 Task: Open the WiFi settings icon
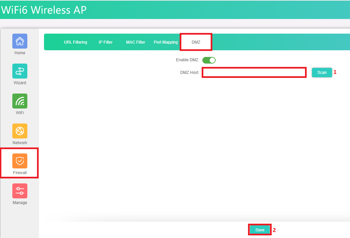pyautogui.click(x=20, y=101)
